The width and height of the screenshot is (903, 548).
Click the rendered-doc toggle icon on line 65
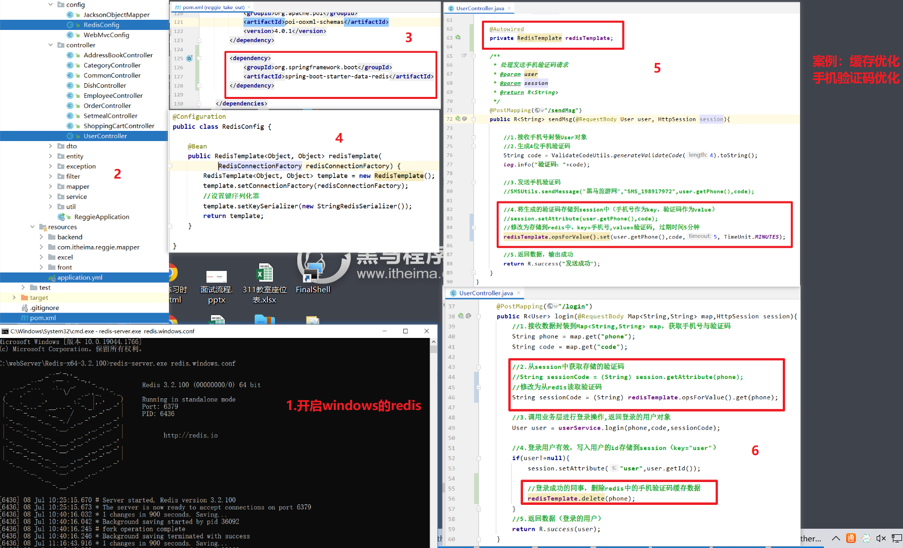(464, 56)
